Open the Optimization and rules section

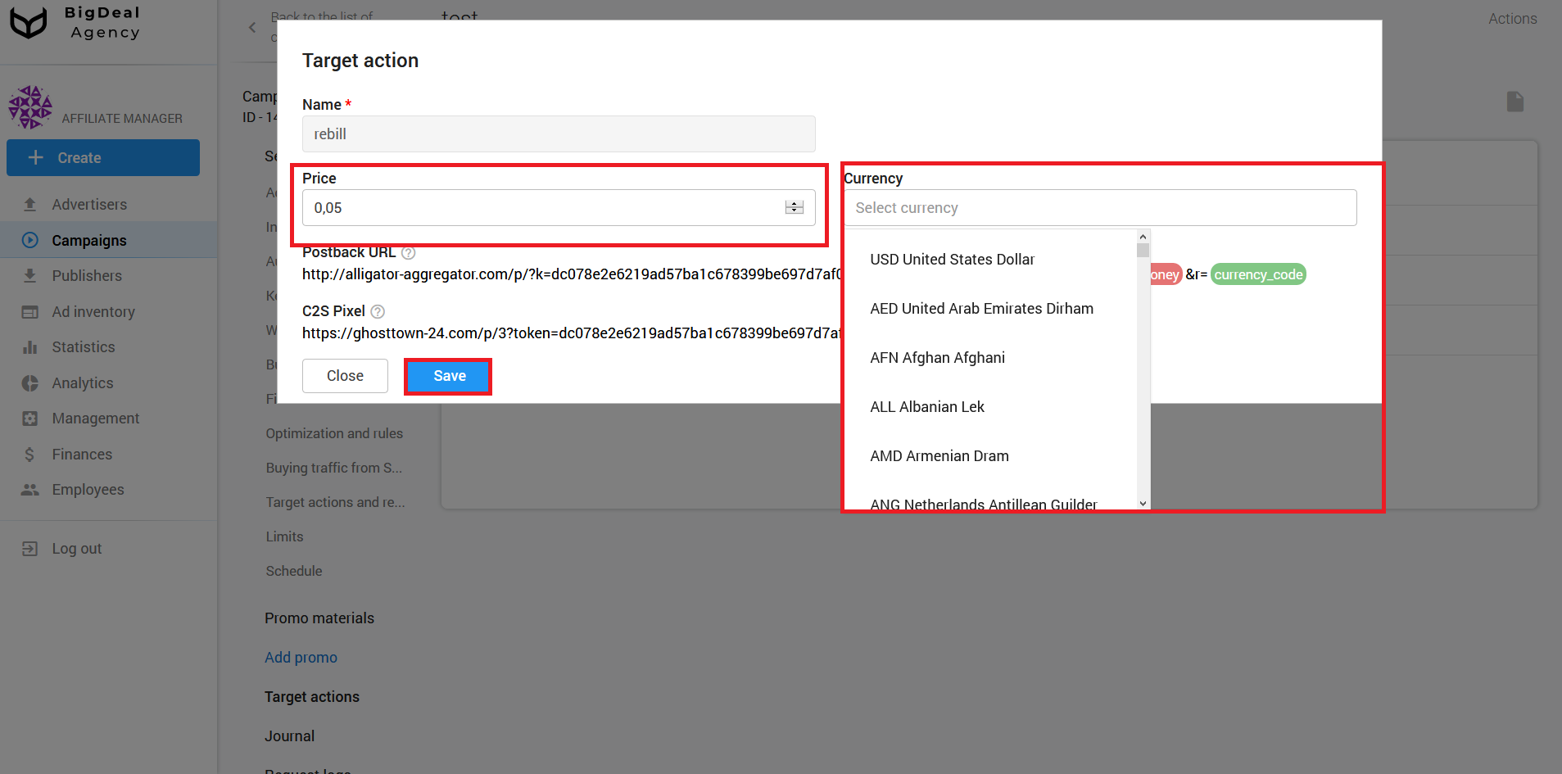coord(333,433)
